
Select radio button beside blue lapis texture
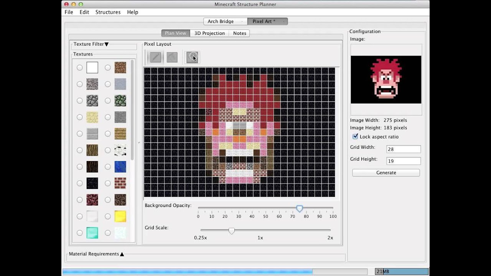(x=108, y=167)
